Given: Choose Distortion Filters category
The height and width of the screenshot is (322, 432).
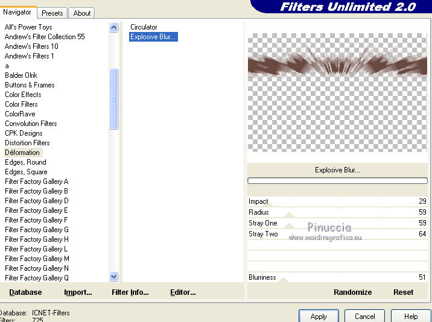Looking at the screenshot, I should [x=27, y=143].
